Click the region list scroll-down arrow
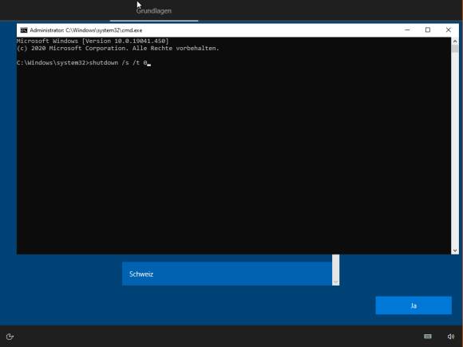This screenshot has height=347, width=463. pos(335,282)
